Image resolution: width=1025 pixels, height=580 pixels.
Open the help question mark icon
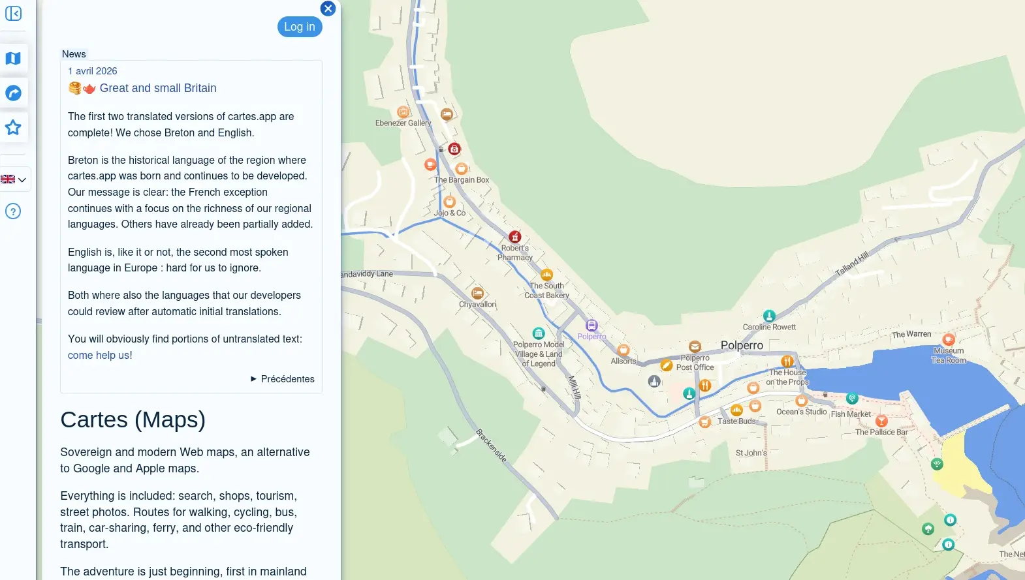[13, 211]
